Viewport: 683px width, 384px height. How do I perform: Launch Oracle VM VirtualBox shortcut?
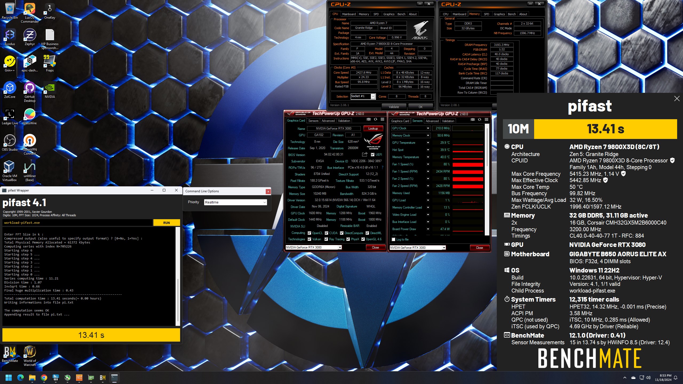(x=10, y=171)
